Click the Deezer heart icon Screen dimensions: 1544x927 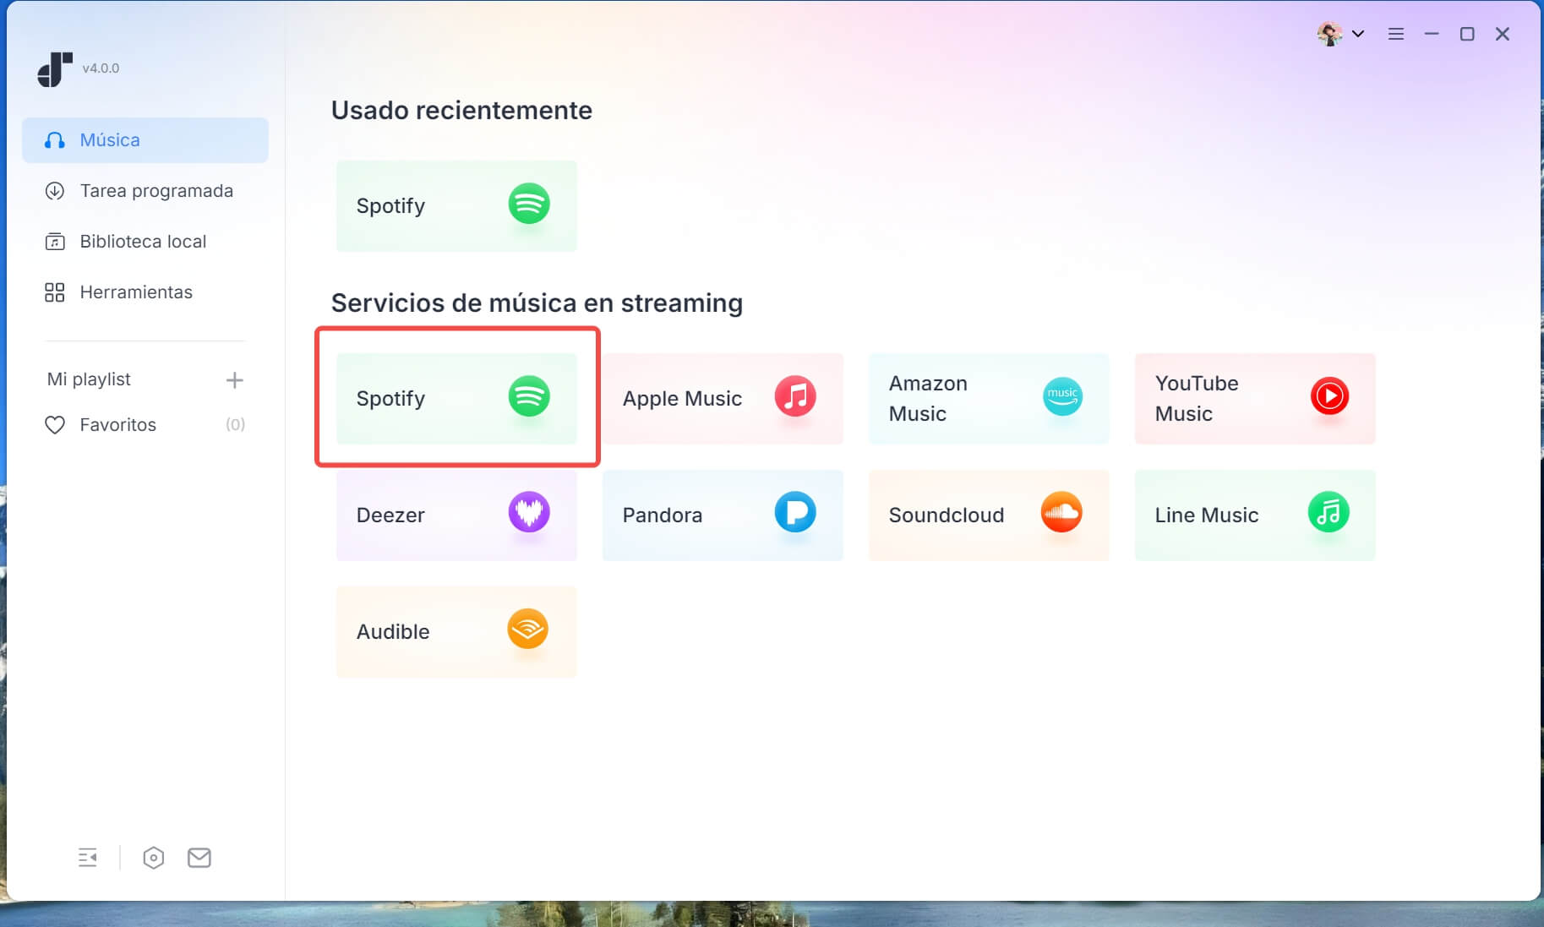pos(529,512)
